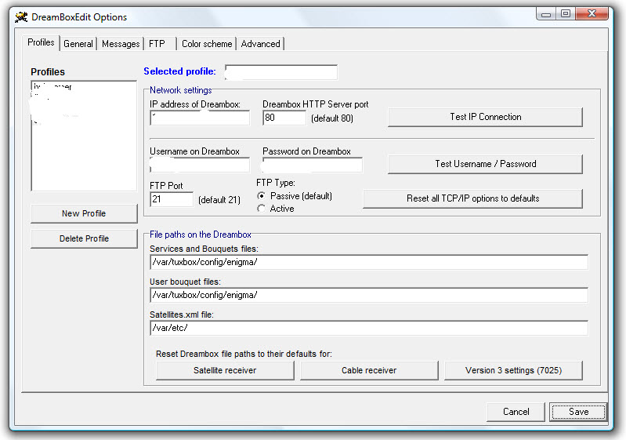Apply Satellite receiver default paths
Screen dimensions: 626x440
[x=225, y=370]
